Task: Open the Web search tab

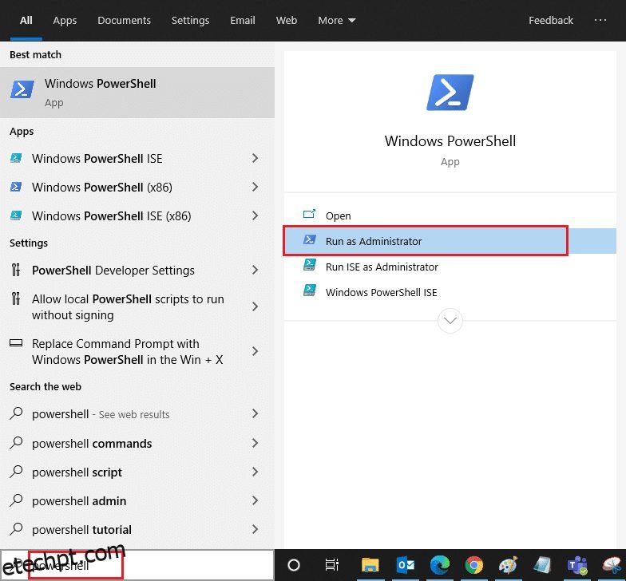Action: 286,21
